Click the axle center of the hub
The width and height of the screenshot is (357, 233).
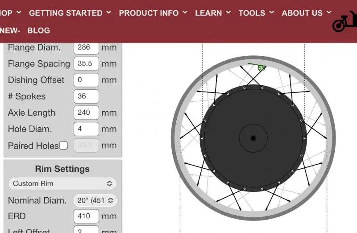(253, 138)
